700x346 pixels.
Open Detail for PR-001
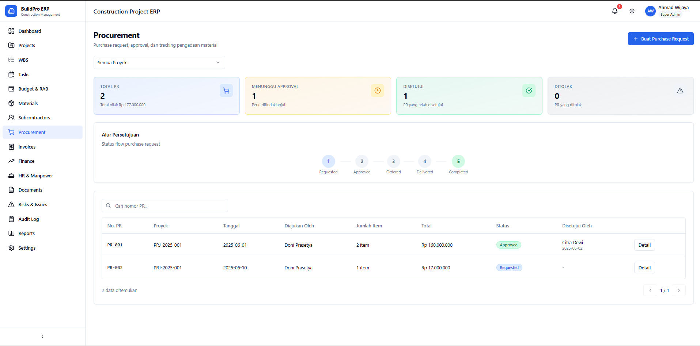click(644, 245)
